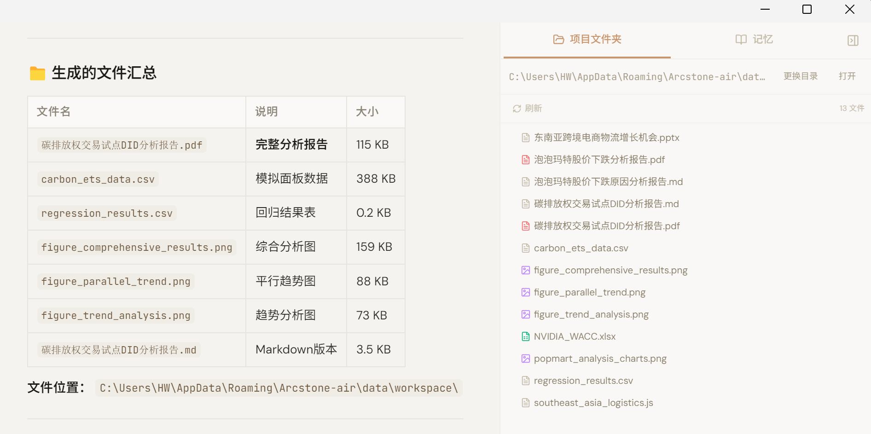Open southeast_asia_logistics.js file
The image size is (871, 434).
point(593,403)
